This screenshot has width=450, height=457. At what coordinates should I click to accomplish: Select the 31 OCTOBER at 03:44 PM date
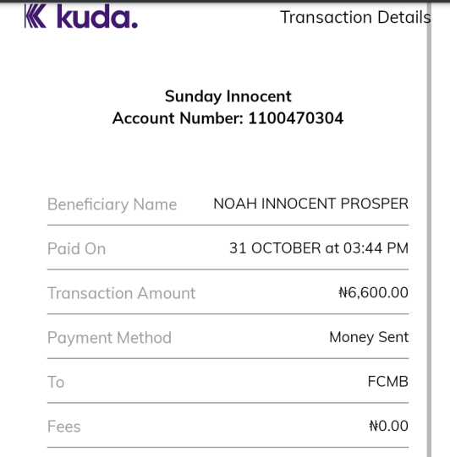pos(319,248)
